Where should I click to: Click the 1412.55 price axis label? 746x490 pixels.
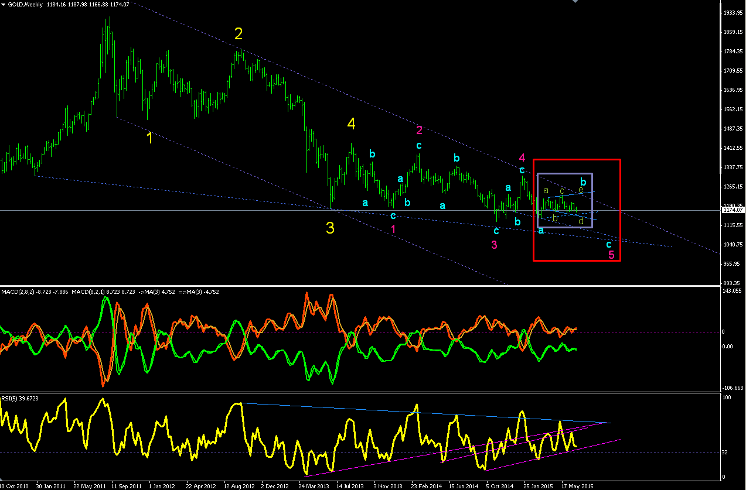732,148
